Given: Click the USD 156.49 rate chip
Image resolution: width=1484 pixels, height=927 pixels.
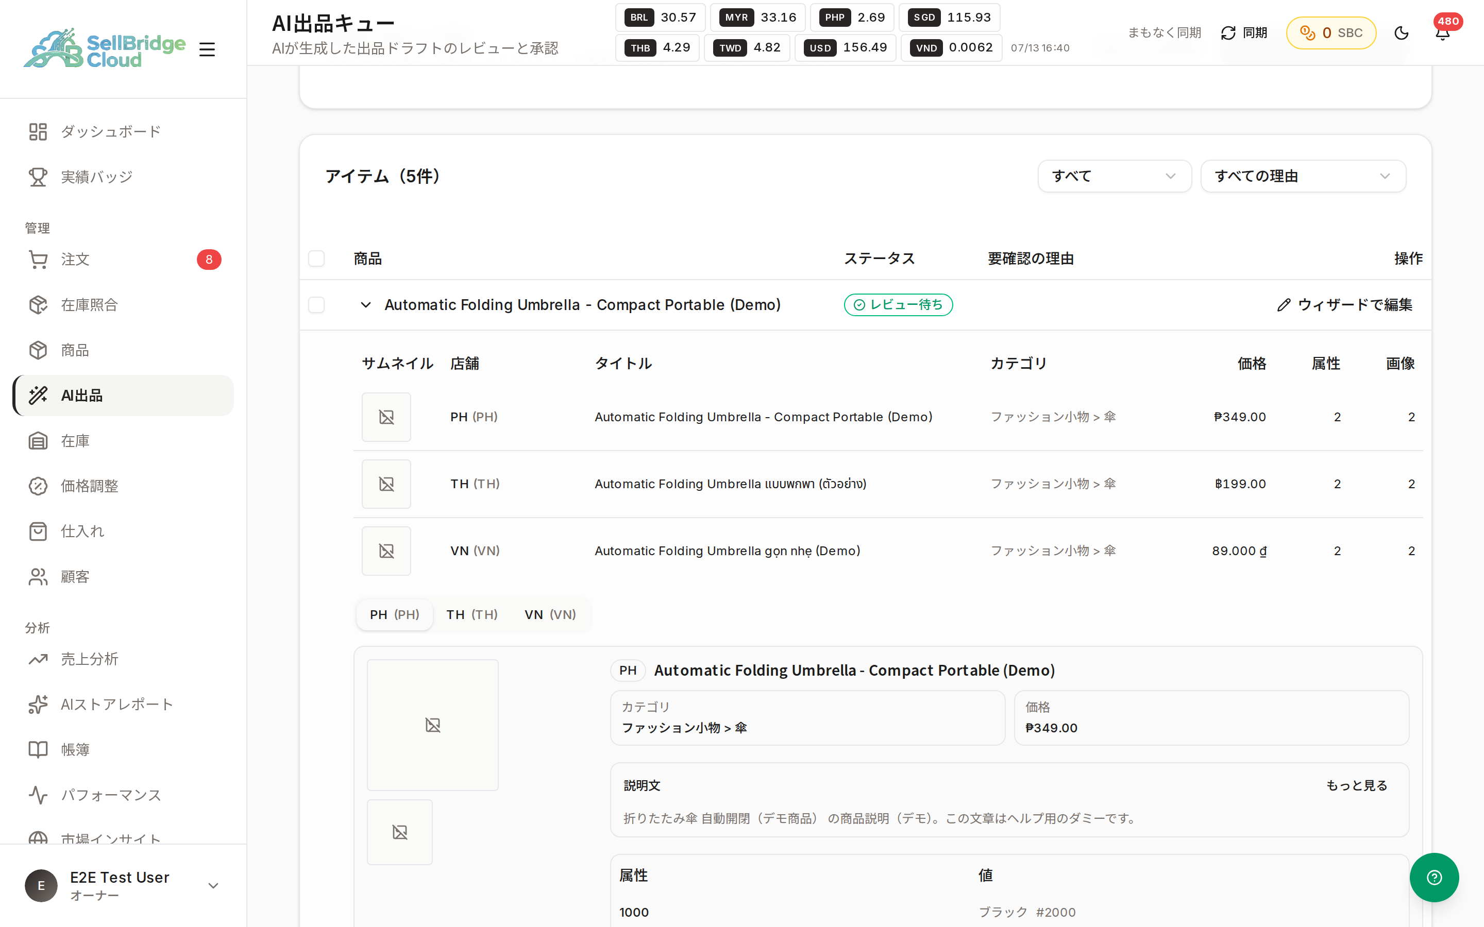Looking at the screenshot, I should (x=845, y=48).
